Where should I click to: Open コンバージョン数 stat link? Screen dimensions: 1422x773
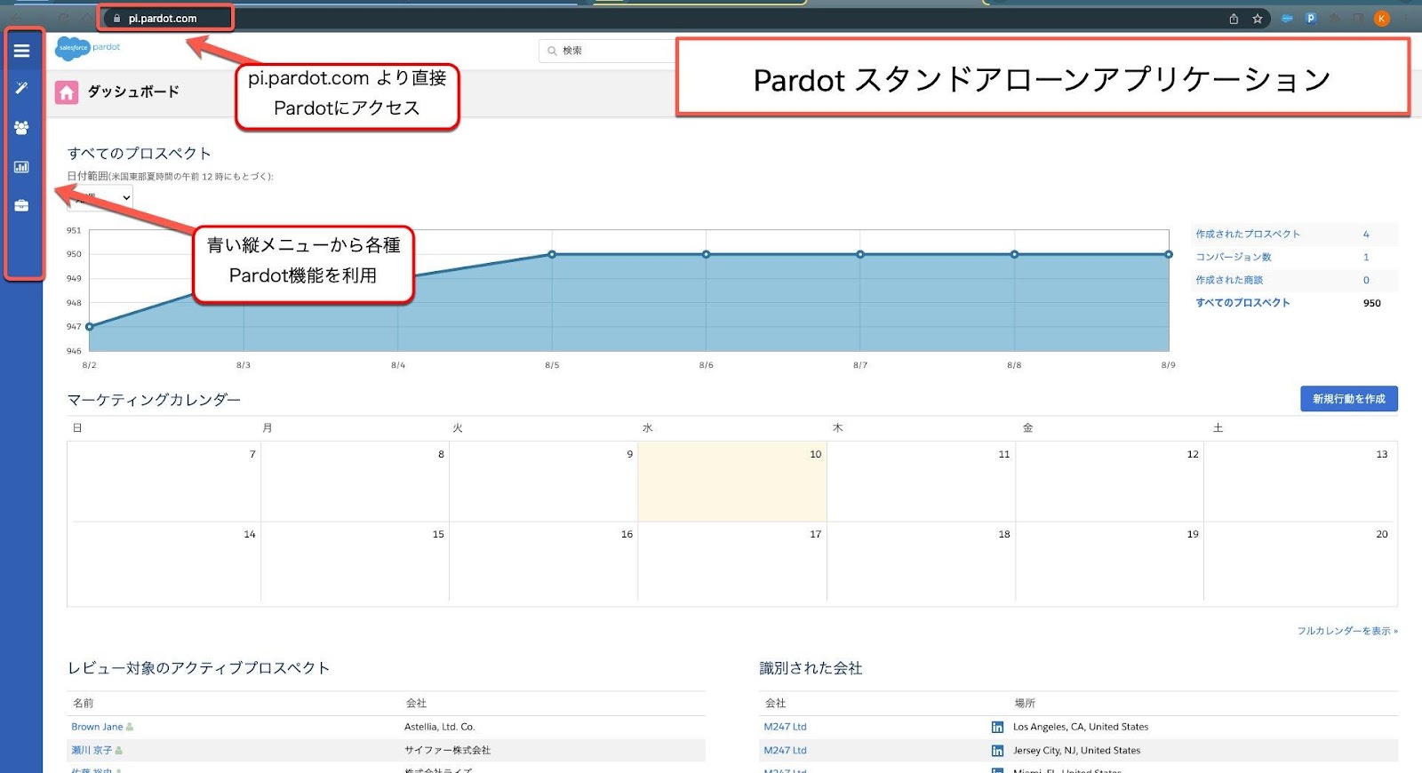click(1233, 257)
